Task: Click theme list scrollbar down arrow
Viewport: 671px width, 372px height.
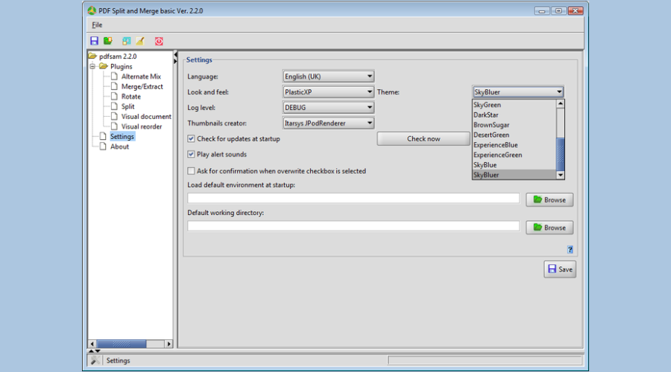Action: [560, 175]
